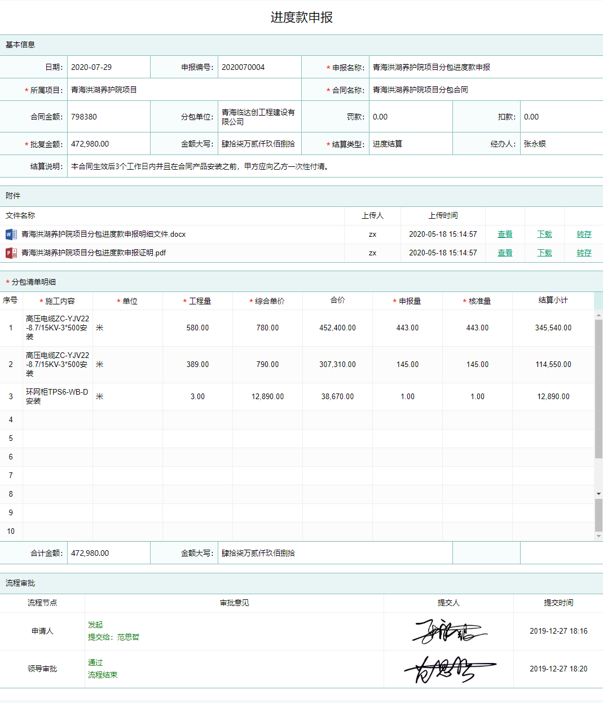Save the docx attachment via 转存
The image size is (603, 703).
coord(584,235)
